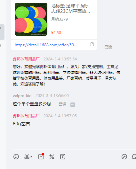Image resolution: width=136 pixels, height=169 pixels.
Task: Copy the product link with the copy icon
Action: click(92, 44)
